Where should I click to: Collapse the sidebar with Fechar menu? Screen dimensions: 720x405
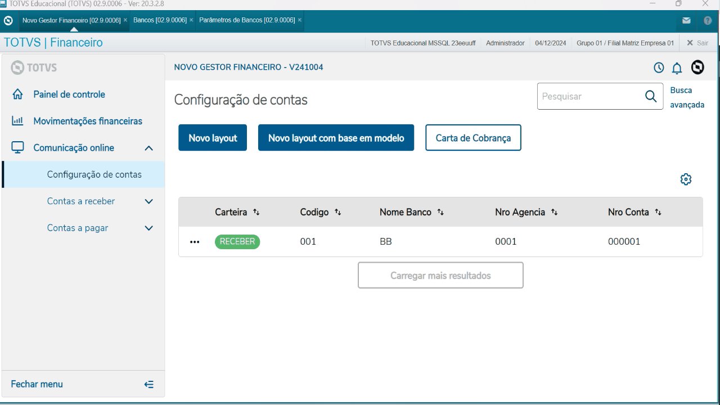pyautogui.click(x=82, y=384)
